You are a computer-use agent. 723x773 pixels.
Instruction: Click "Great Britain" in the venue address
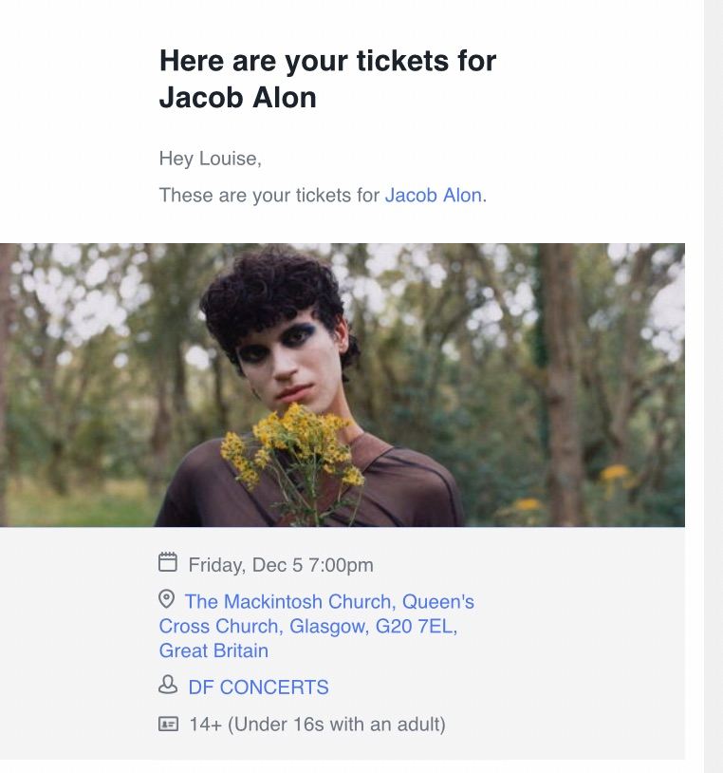tap(213, 650)
